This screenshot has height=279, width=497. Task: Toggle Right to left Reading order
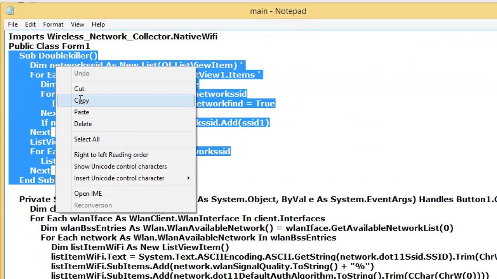point(126,155)
